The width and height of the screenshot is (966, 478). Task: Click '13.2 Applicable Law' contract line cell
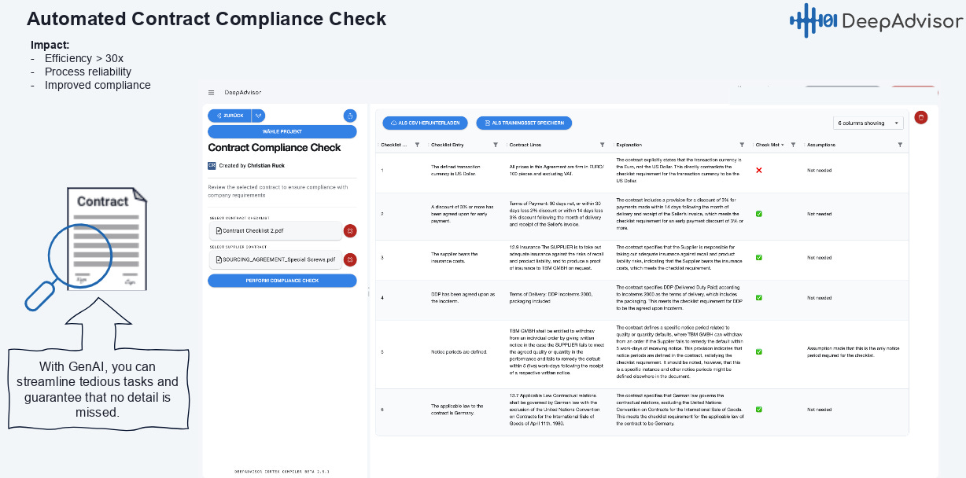555,409
